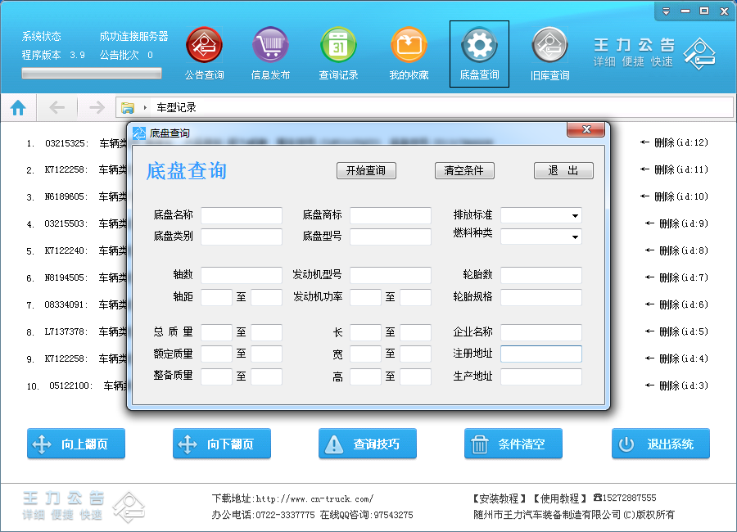The image size is (737, 532).
Task: Open 【安装教程】 link in footer
Action: pyautogui.click(x=500, y=498)
